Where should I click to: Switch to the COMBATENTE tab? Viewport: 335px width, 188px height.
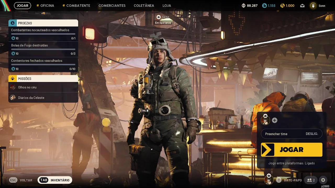click(x=76, y=5)
